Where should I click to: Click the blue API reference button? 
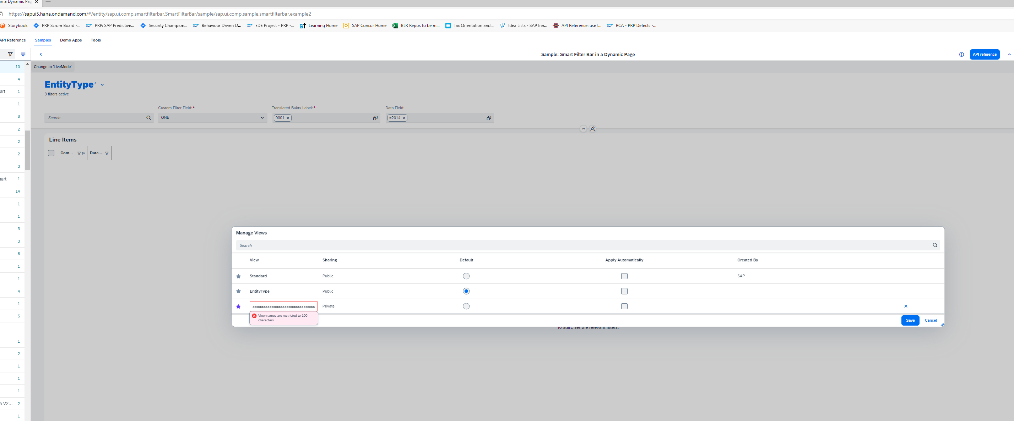tap(985, 54)
